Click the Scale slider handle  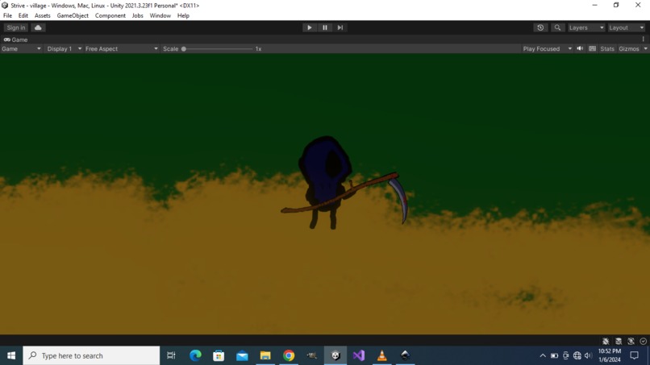pos(184,49)
